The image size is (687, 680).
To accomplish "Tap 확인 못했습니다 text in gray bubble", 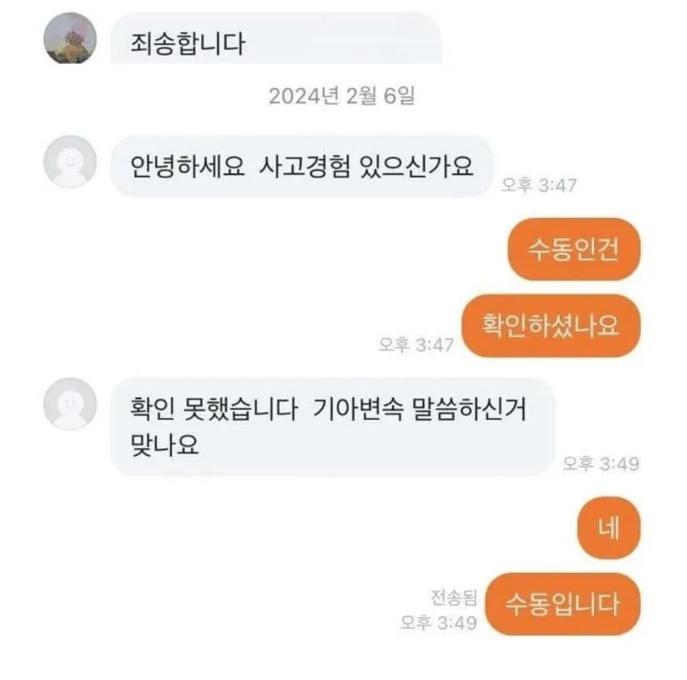I will (214, 408).
